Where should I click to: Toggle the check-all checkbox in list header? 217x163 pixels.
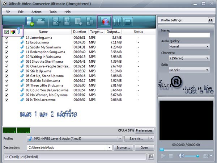[x=7, y=32]
